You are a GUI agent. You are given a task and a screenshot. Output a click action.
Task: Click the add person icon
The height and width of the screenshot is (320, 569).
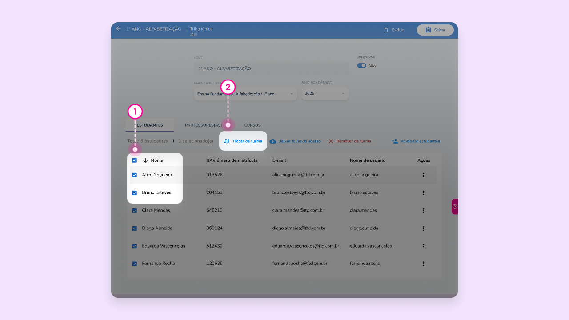[x=395, y=141]
